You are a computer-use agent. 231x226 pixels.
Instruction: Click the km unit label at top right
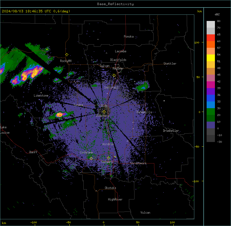point(199,11)
